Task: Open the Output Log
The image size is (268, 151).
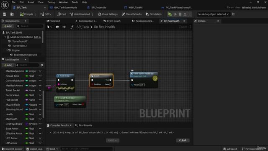Action: 34,149
